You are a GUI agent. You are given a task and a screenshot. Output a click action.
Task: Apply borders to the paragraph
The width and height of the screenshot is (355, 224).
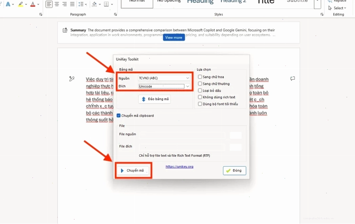click(x=106, y=4)
